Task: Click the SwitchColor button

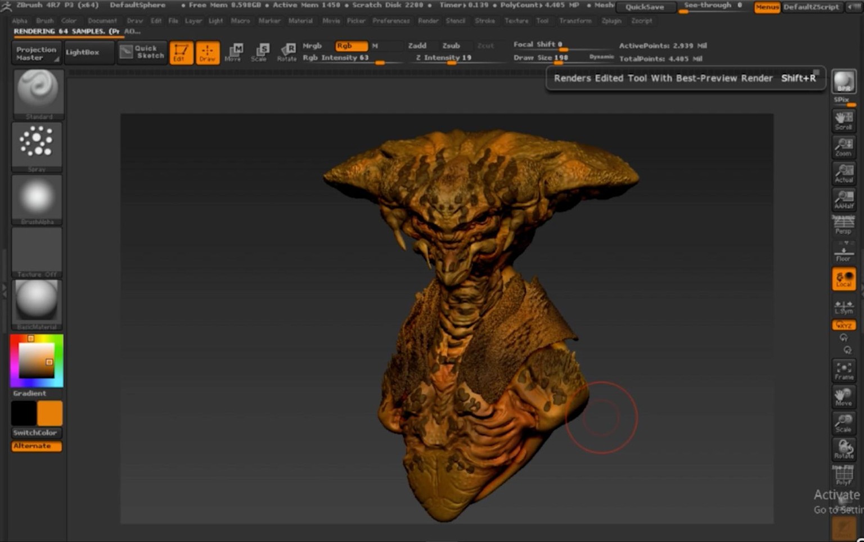Action: (x=37, y=432)
